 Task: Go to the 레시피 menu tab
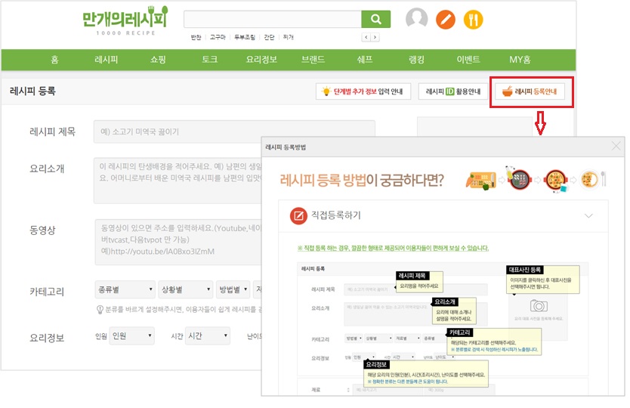coord(106,60)
